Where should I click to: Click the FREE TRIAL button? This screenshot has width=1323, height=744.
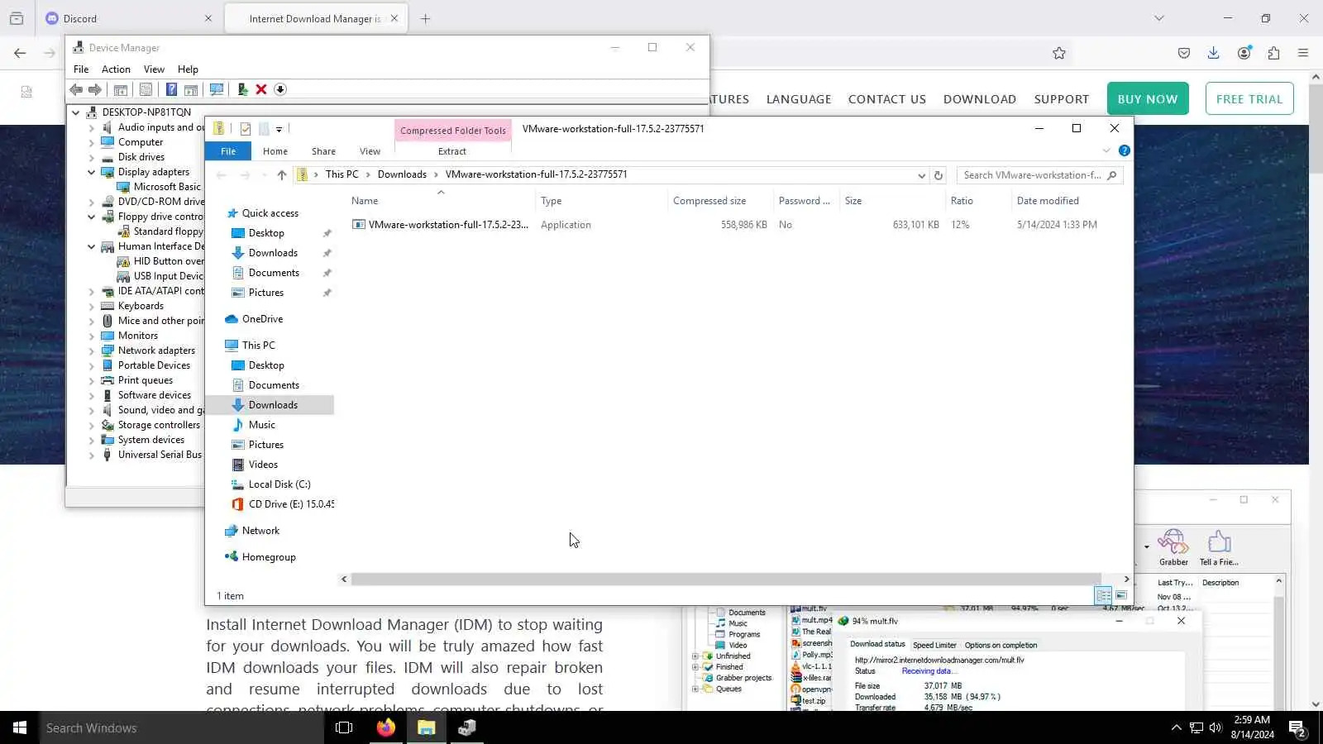click(1249, 99)
